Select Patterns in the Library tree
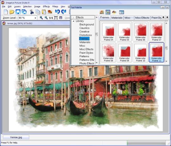This screenshot has height=146, width=171. tap(84, 56)
